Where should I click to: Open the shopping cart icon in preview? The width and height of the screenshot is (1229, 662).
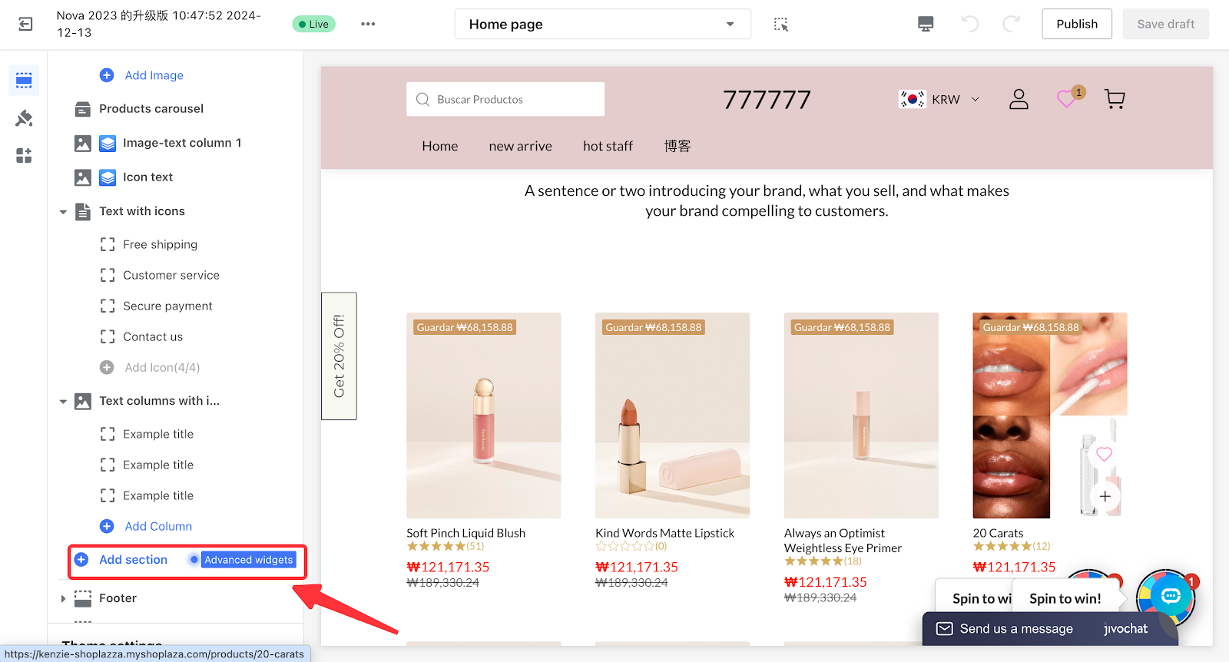(x=1114, y=99)
